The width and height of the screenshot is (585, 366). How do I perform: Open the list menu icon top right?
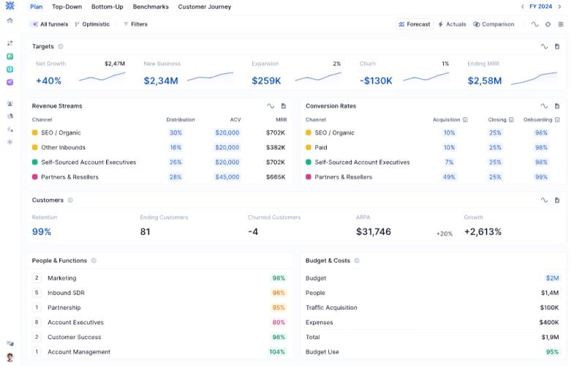(x=561, y=24)
